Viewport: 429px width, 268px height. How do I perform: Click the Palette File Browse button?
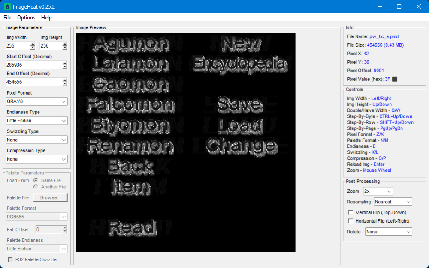[x=51, y=197]
